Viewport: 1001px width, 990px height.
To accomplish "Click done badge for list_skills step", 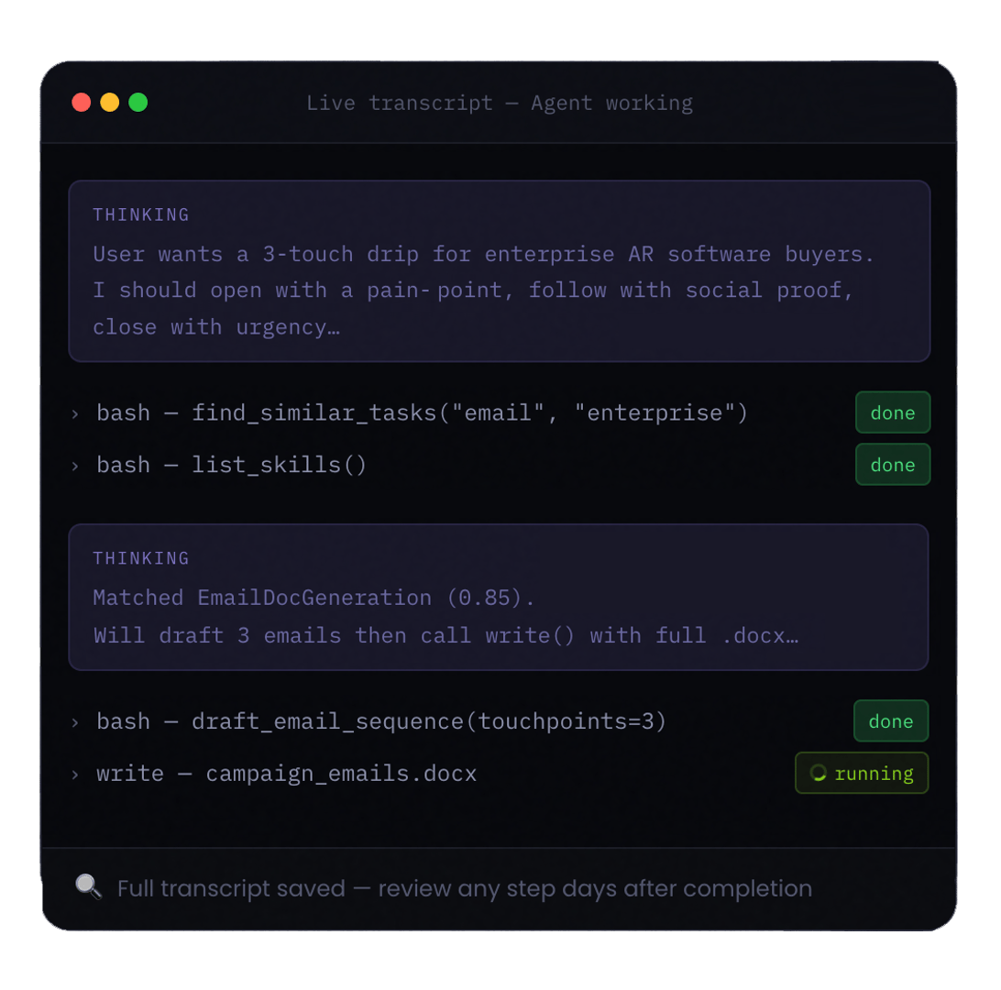I will pos(892,465).
